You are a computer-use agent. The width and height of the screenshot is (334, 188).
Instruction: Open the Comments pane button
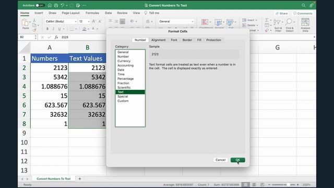pyautogui.click(x=303, y=13)
